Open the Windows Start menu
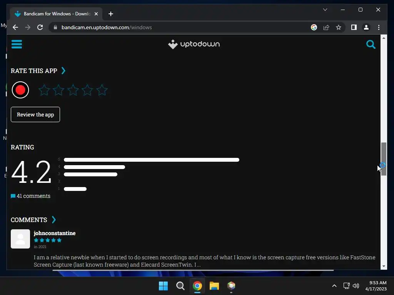The image size is (394, 295). click(x=163, y=286)
